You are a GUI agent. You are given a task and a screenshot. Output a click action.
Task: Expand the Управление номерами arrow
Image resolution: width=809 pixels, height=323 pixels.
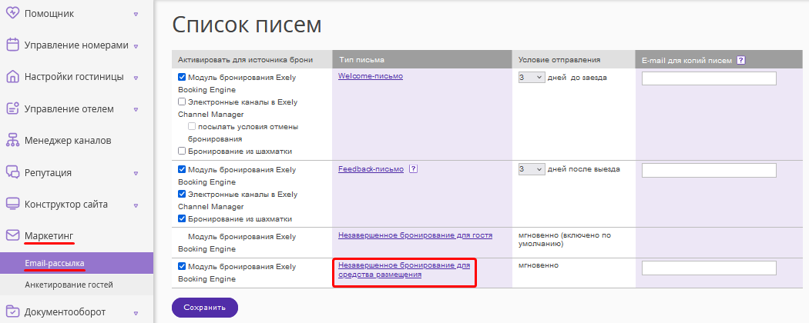point(136,46)
